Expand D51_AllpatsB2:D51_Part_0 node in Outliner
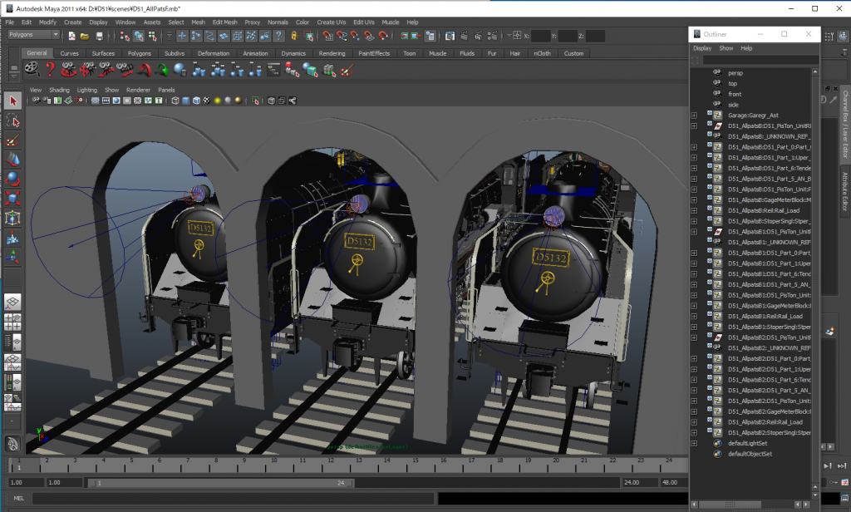 [x=694, y=359]
